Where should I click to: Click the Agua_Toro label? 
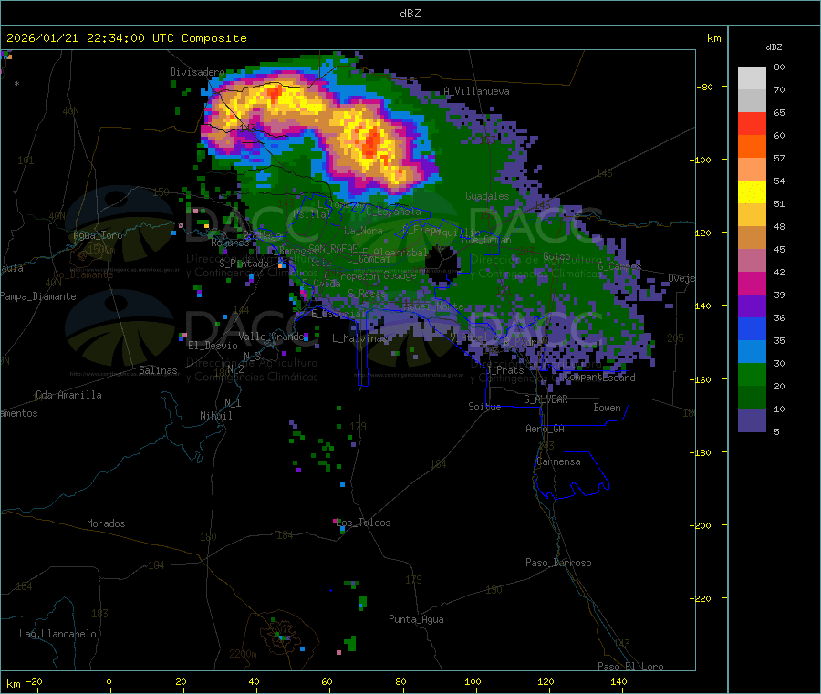pos(98,235)
